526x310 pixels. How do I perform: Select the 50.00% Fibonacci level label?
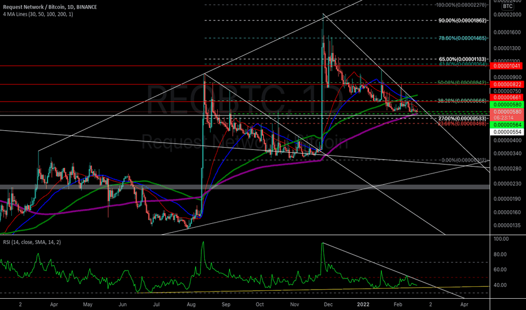coord(462,82)
